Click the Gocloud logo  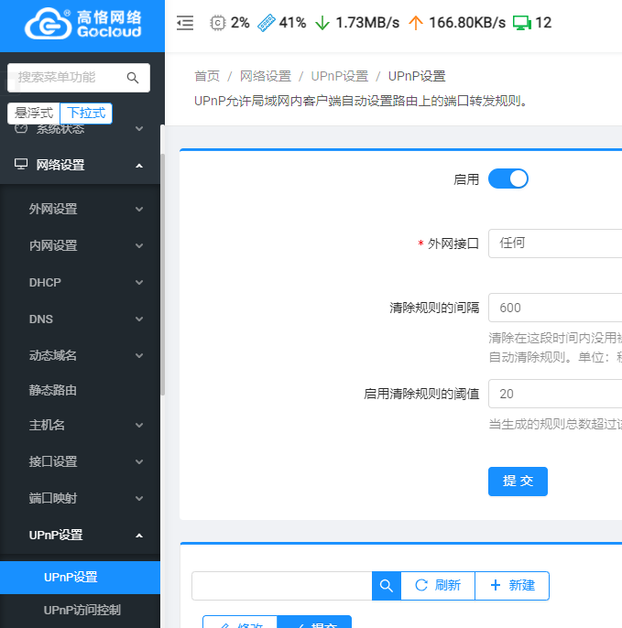(82, 24)
